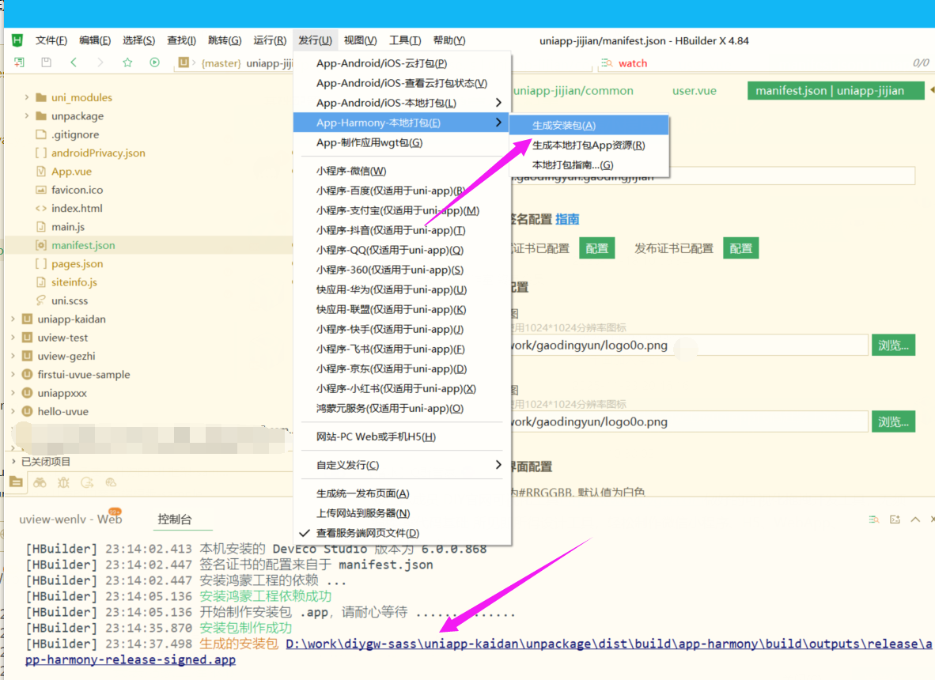Select 生成本地打包App资源(R) item
935x680 pixels.
[589, 145]
